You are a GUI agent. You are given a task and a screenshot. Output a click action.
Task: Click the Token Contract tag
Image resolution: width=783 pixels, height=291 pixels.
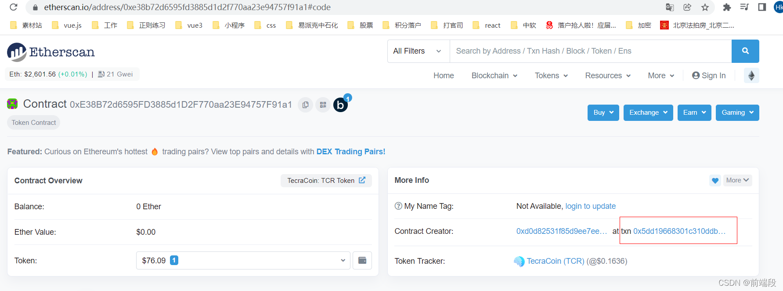click(34, 123)
